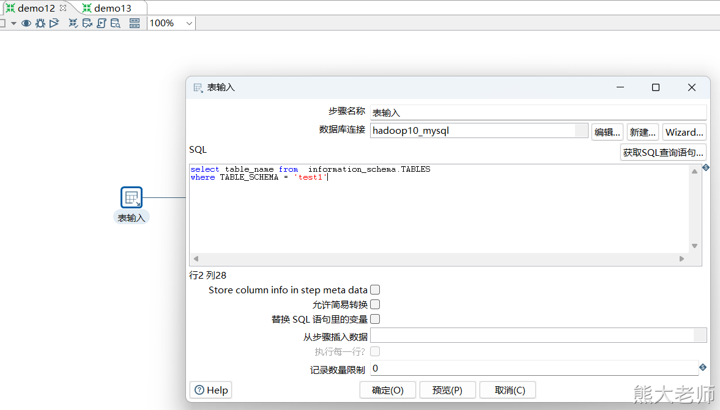This screenshot has width=720, height=410.
Task: Select the 表输入 step icon on canvas
Action: pyautogui.click(x=132, y=197)
